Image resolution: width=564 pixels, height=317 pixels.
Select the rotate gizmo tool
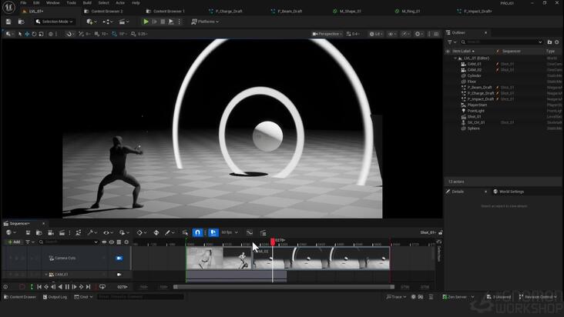point(34,34)
